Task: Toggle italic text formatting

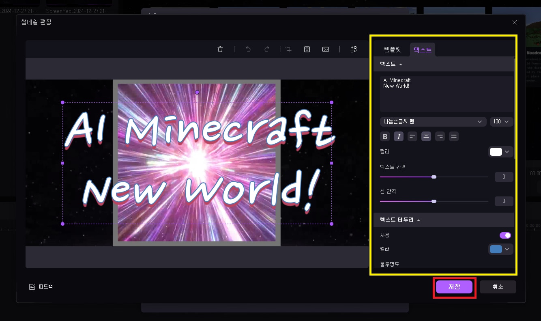Action: [x=399, y=137]
